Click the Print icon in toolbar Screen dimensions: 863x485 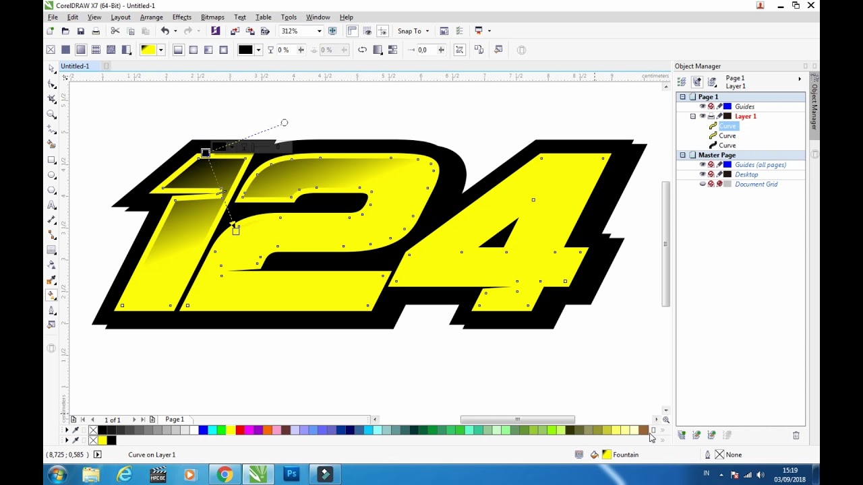96,31
